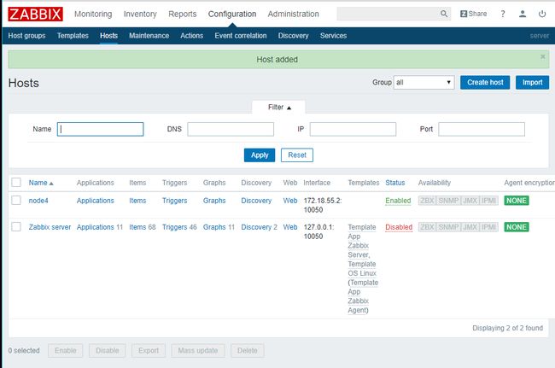Viewport: 555px width, 368px height.
Task: Click NONE encryption badge for Zabbix server
Action: (517, 227)
